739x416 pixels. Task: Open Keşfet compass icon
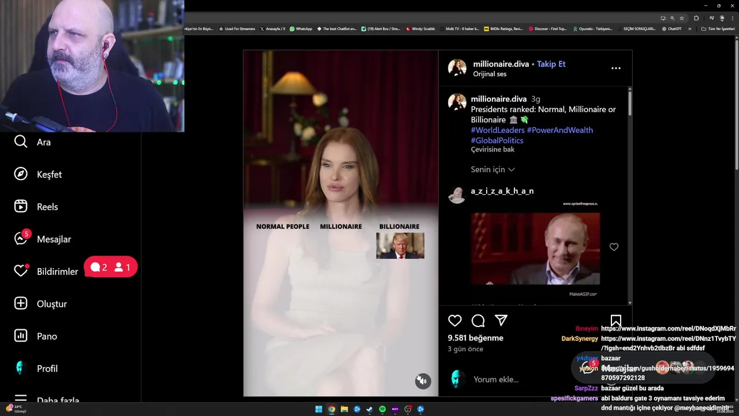click(x=21, y=174)
